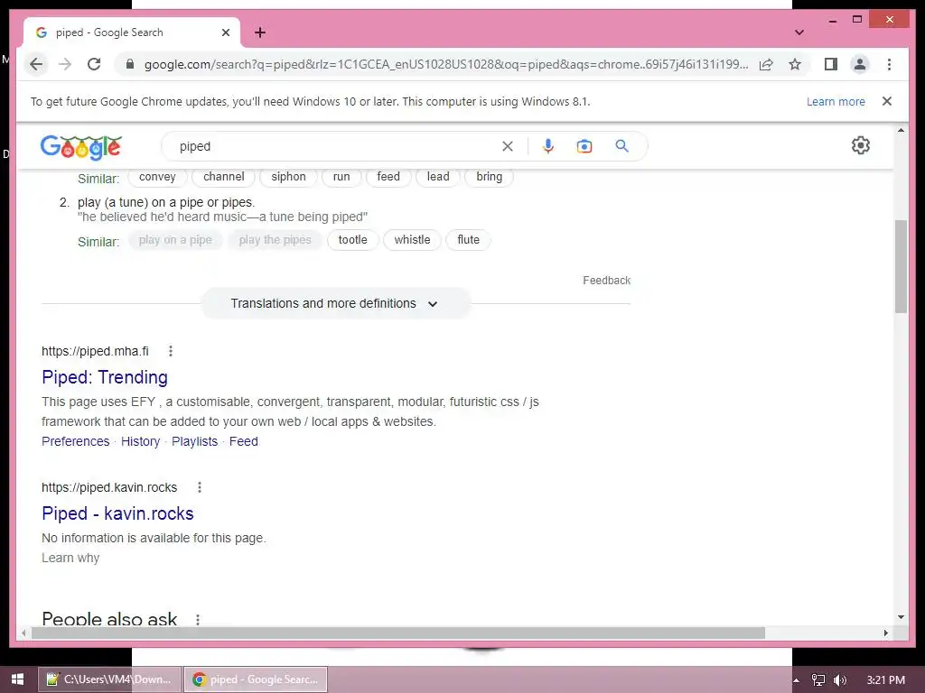Viewport: 925px width, 693px height.
Task: Choose the tootle synonym chip
Action: pyautogui.click(x=353, y=240)
